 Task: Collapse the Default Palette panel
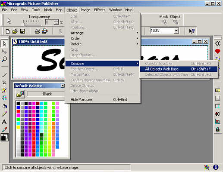click(x=63, y=86)
